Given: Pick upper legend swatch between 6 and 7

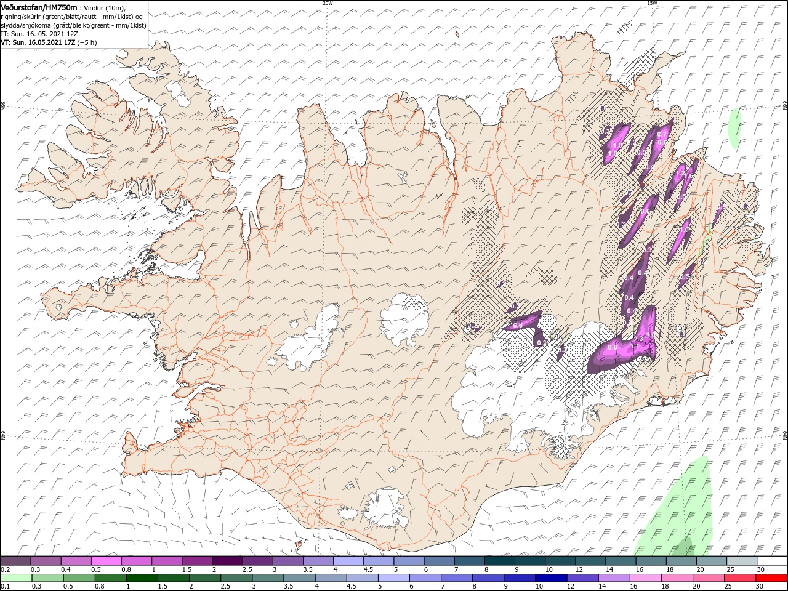Looking at the screenshot, I should 440,561.
